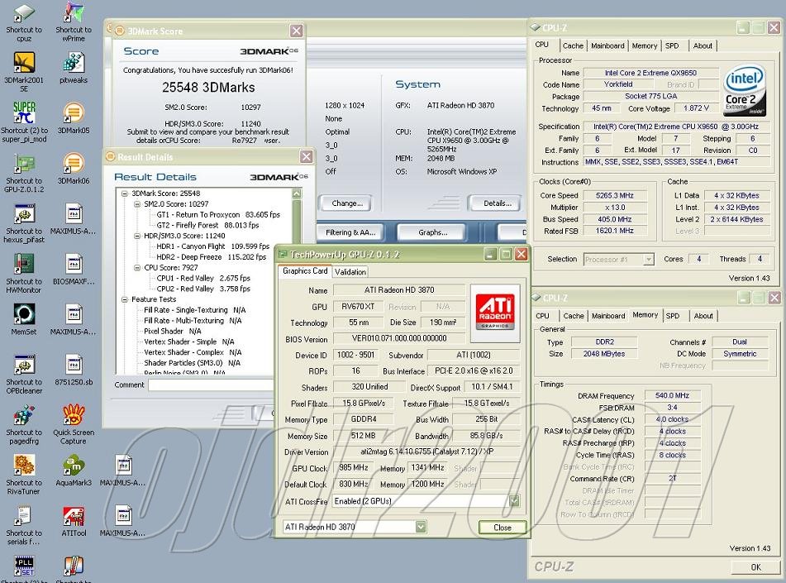Image resolution: width=786 pixels, height=583 pixels.
Task: Collapse the 3DMark Score tree node
Action: (125, 194)
